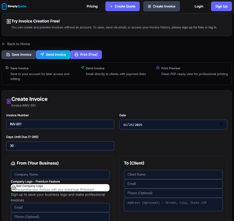Click the building icon beside From (Your Business)
The image size is (234, 221).
tap(13, 163)
